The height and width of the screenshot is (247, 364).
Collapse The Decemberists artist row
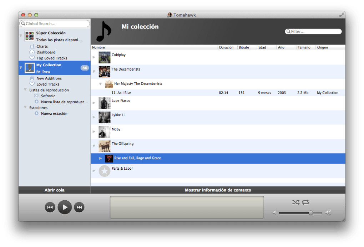click(x=94, y=72)
